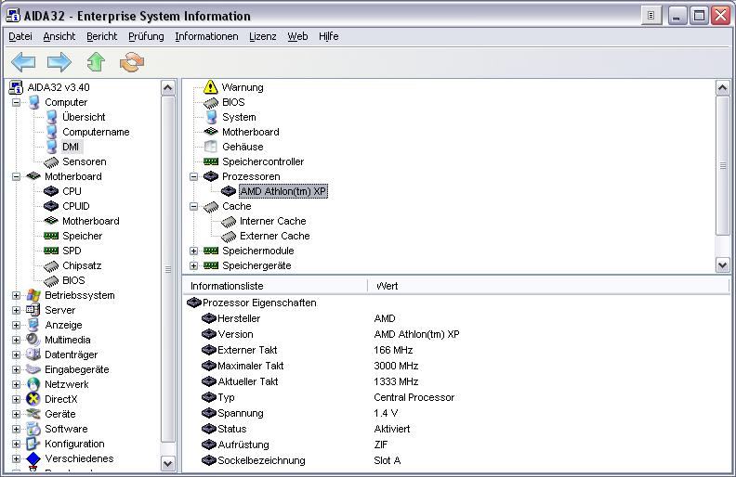
Task: Select the Geräte tree item
Action: [x=60, y=414]
